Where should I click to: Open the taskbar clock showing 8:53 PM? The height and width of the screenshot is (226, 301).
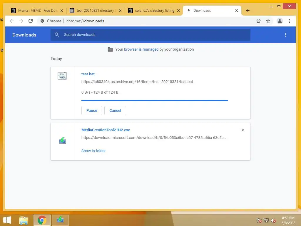(288, 220)
